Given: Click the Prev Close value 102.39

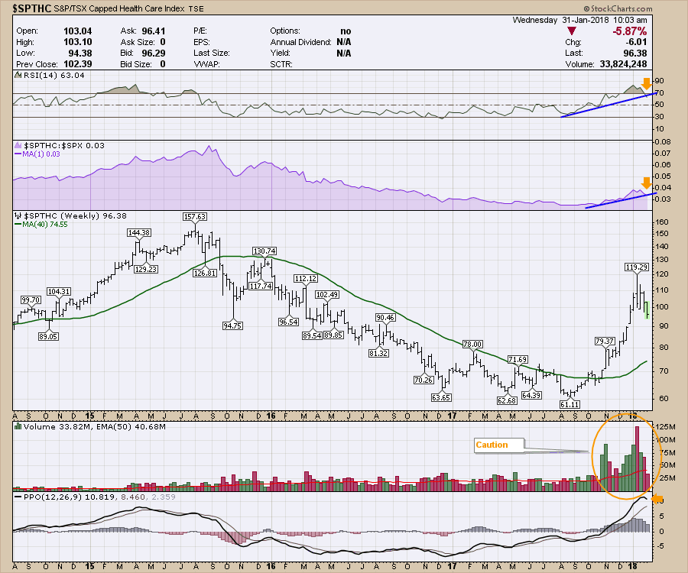Looking at the screenshot, I should [x=78, y=64].
